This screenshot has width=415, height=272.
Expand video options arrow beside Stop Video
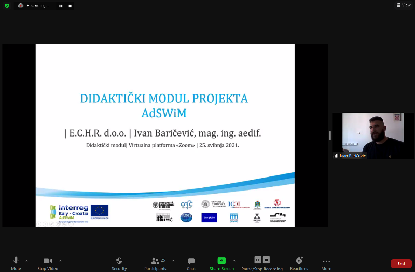(x=60, y=260)
